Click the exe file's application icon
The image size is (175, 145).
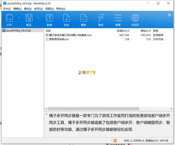click(x=47, y=35)
